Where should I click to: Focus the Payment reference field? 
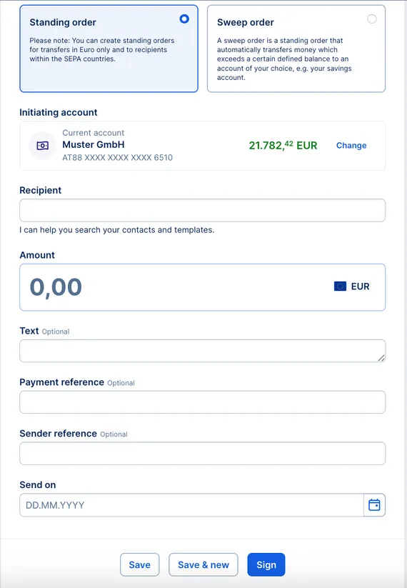coord(202,402)
